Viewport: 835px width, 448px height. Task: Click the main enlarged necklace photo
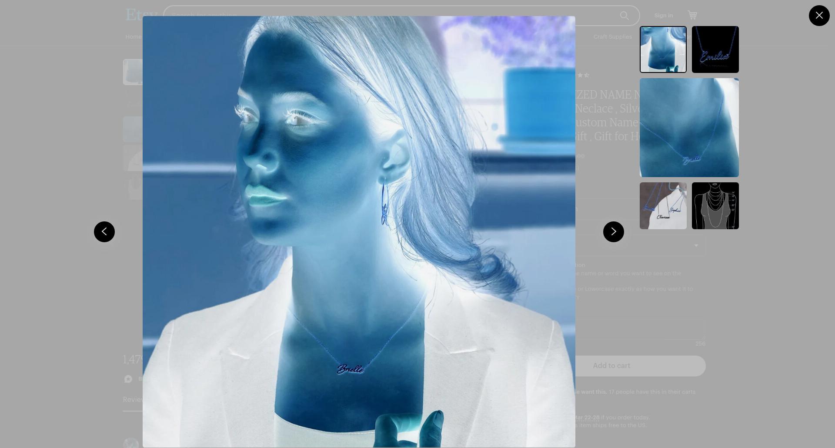[359, 232]
